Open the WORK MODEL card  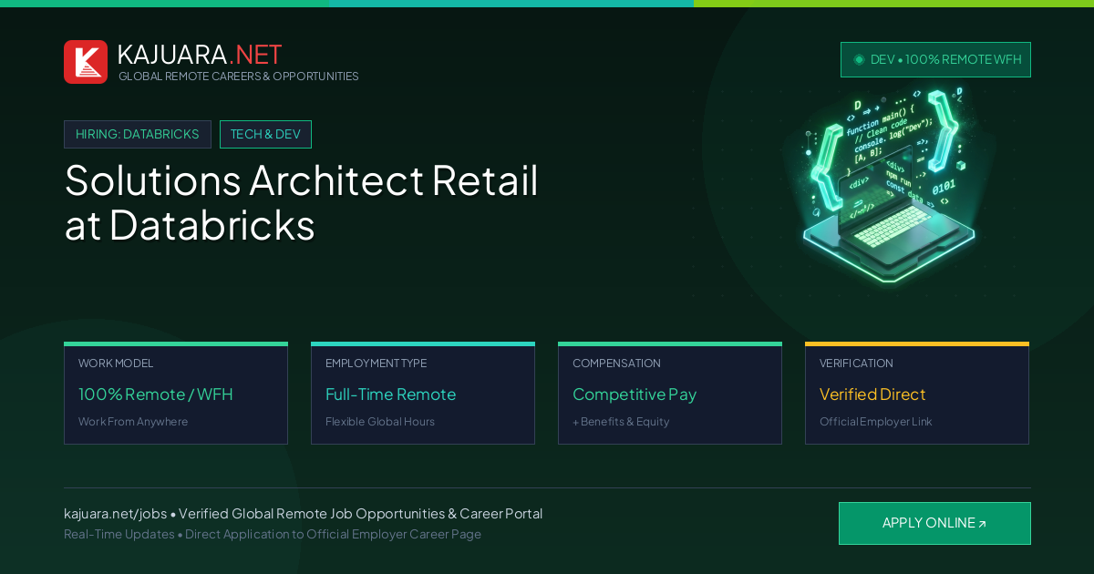point(176,394)
